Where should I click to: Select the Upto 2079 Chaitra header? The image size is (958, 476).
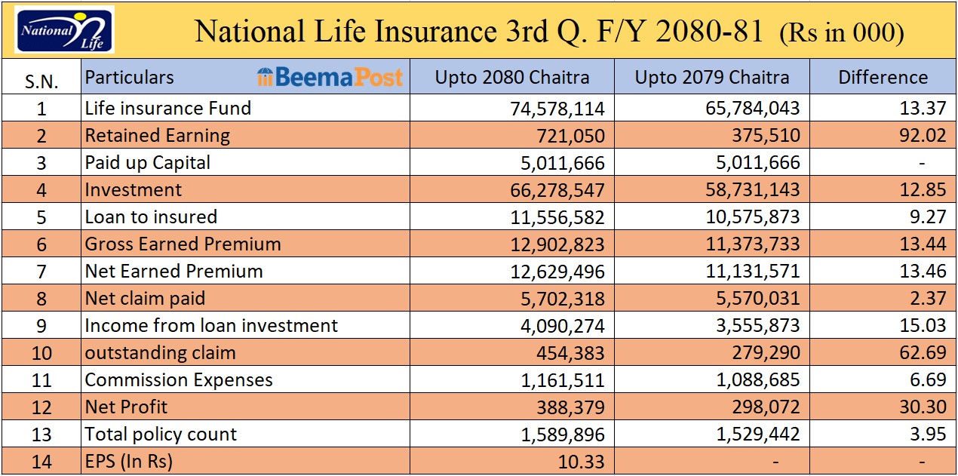[x=711, y=78]
